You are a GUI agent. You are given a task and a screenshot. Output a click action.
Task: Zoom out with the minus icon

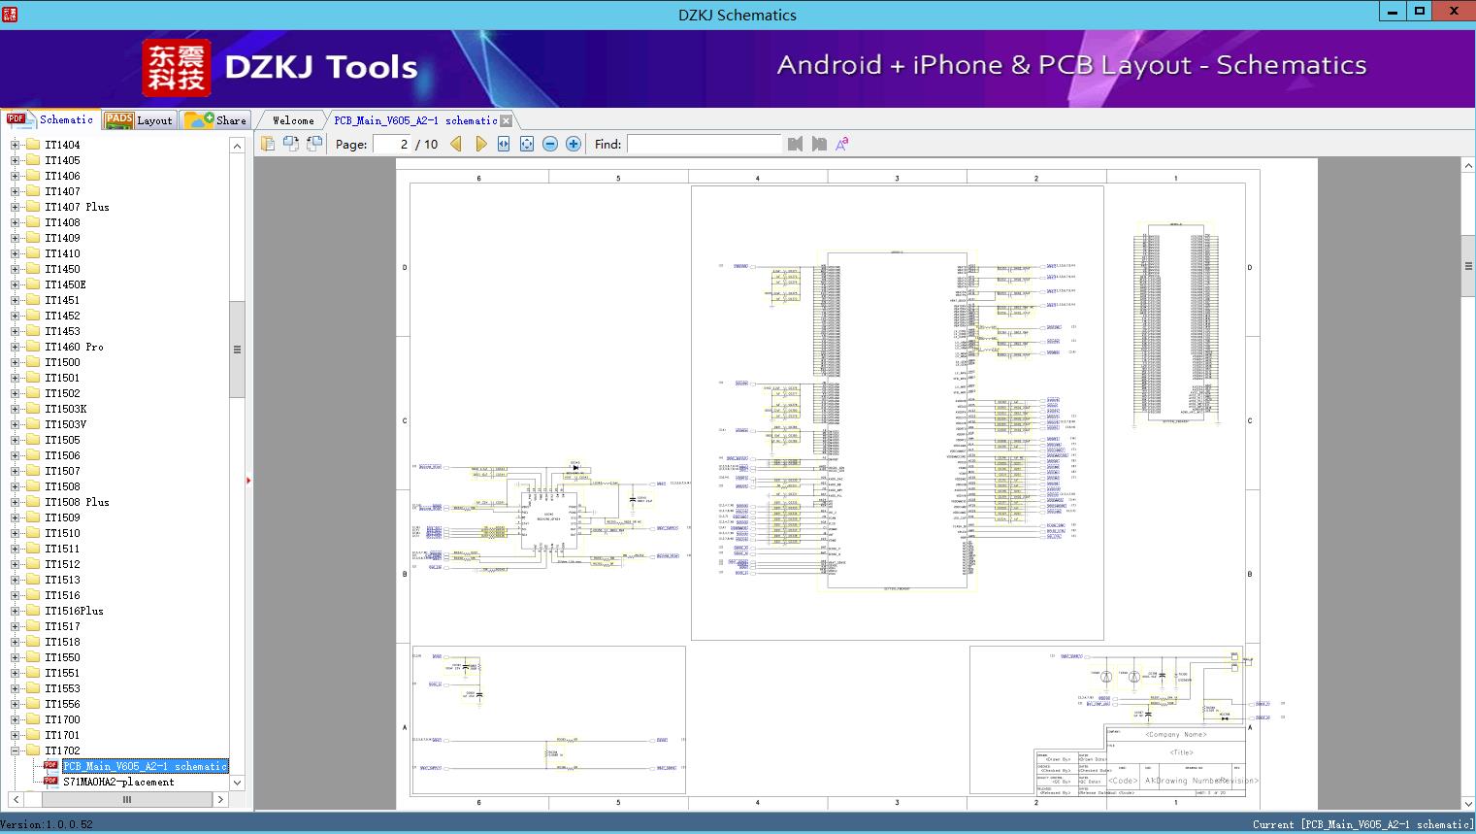(550, 144)
